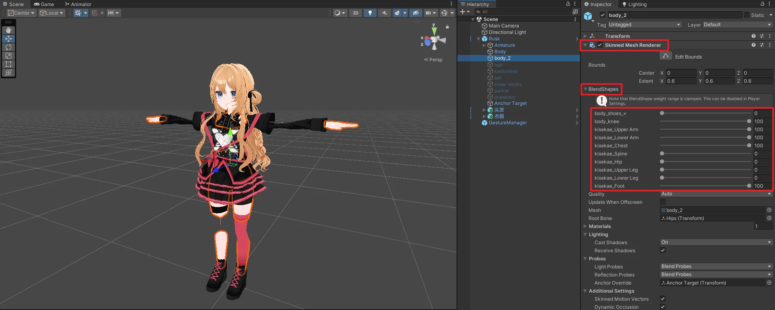775x310 pixels.
Task: Open the Tag dropdown showing Untagged
Action: click(644, 25)
